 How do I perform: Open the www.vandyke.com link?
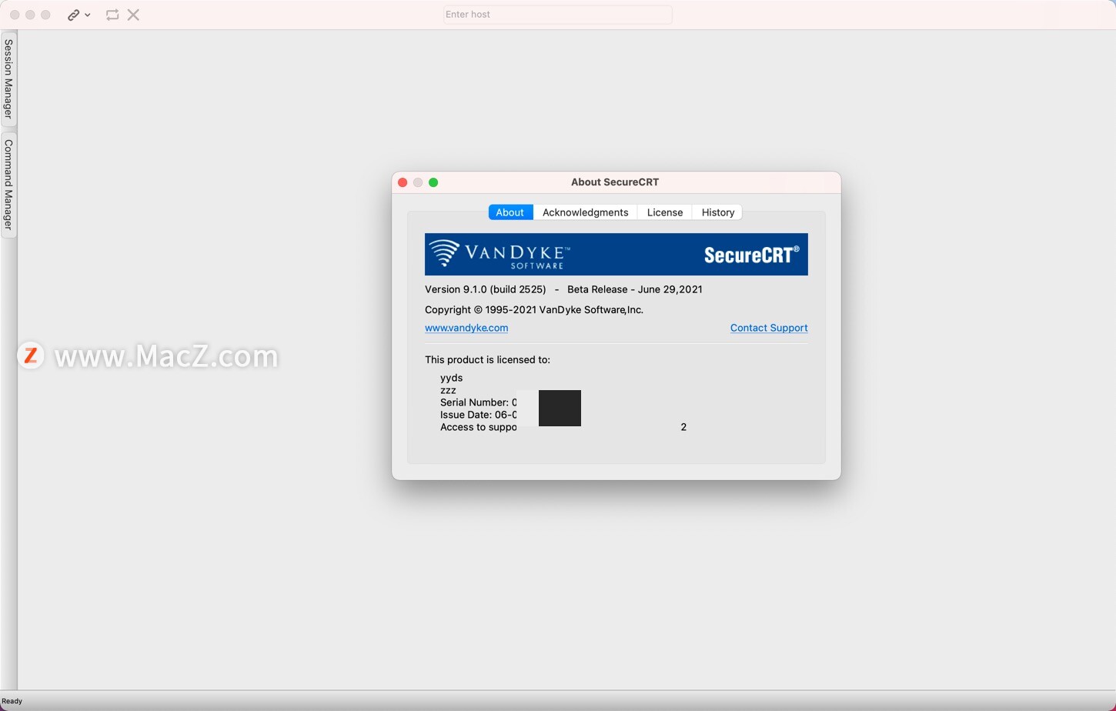click(x=466, y=328)
